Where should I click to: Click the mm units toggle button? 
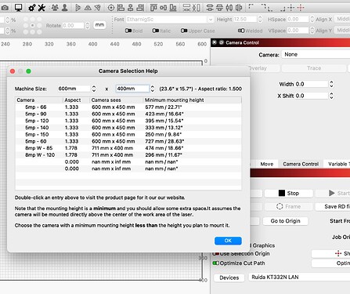99,25
